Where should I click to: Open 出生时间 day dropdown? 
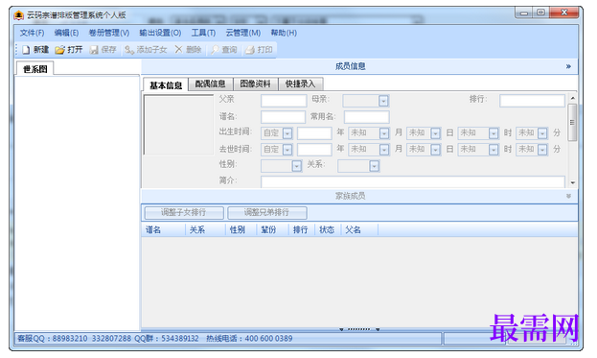coord(435,133)
